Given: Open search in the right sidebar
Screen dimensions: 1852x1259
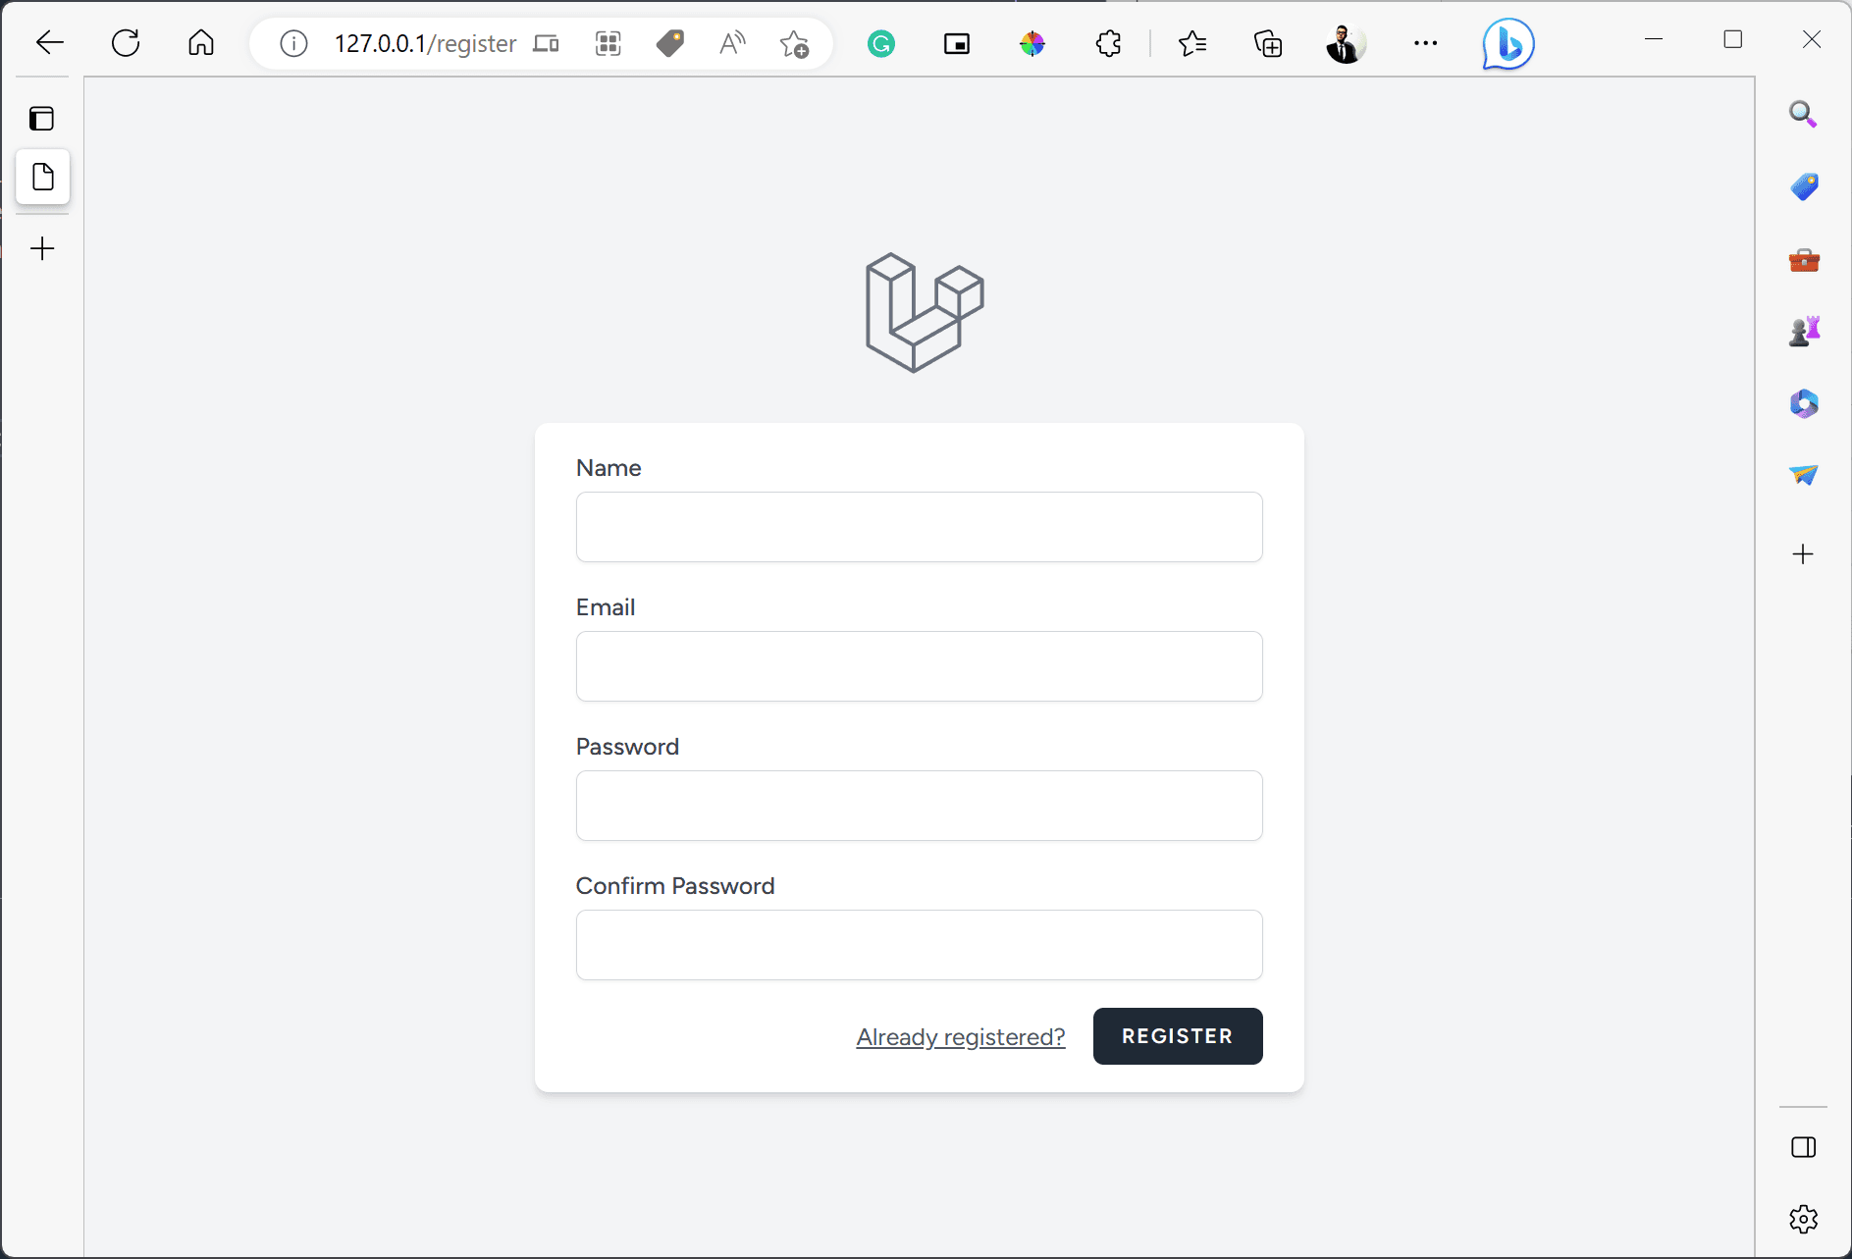Looking at the screenshot, I should (x=1804, y=114).
